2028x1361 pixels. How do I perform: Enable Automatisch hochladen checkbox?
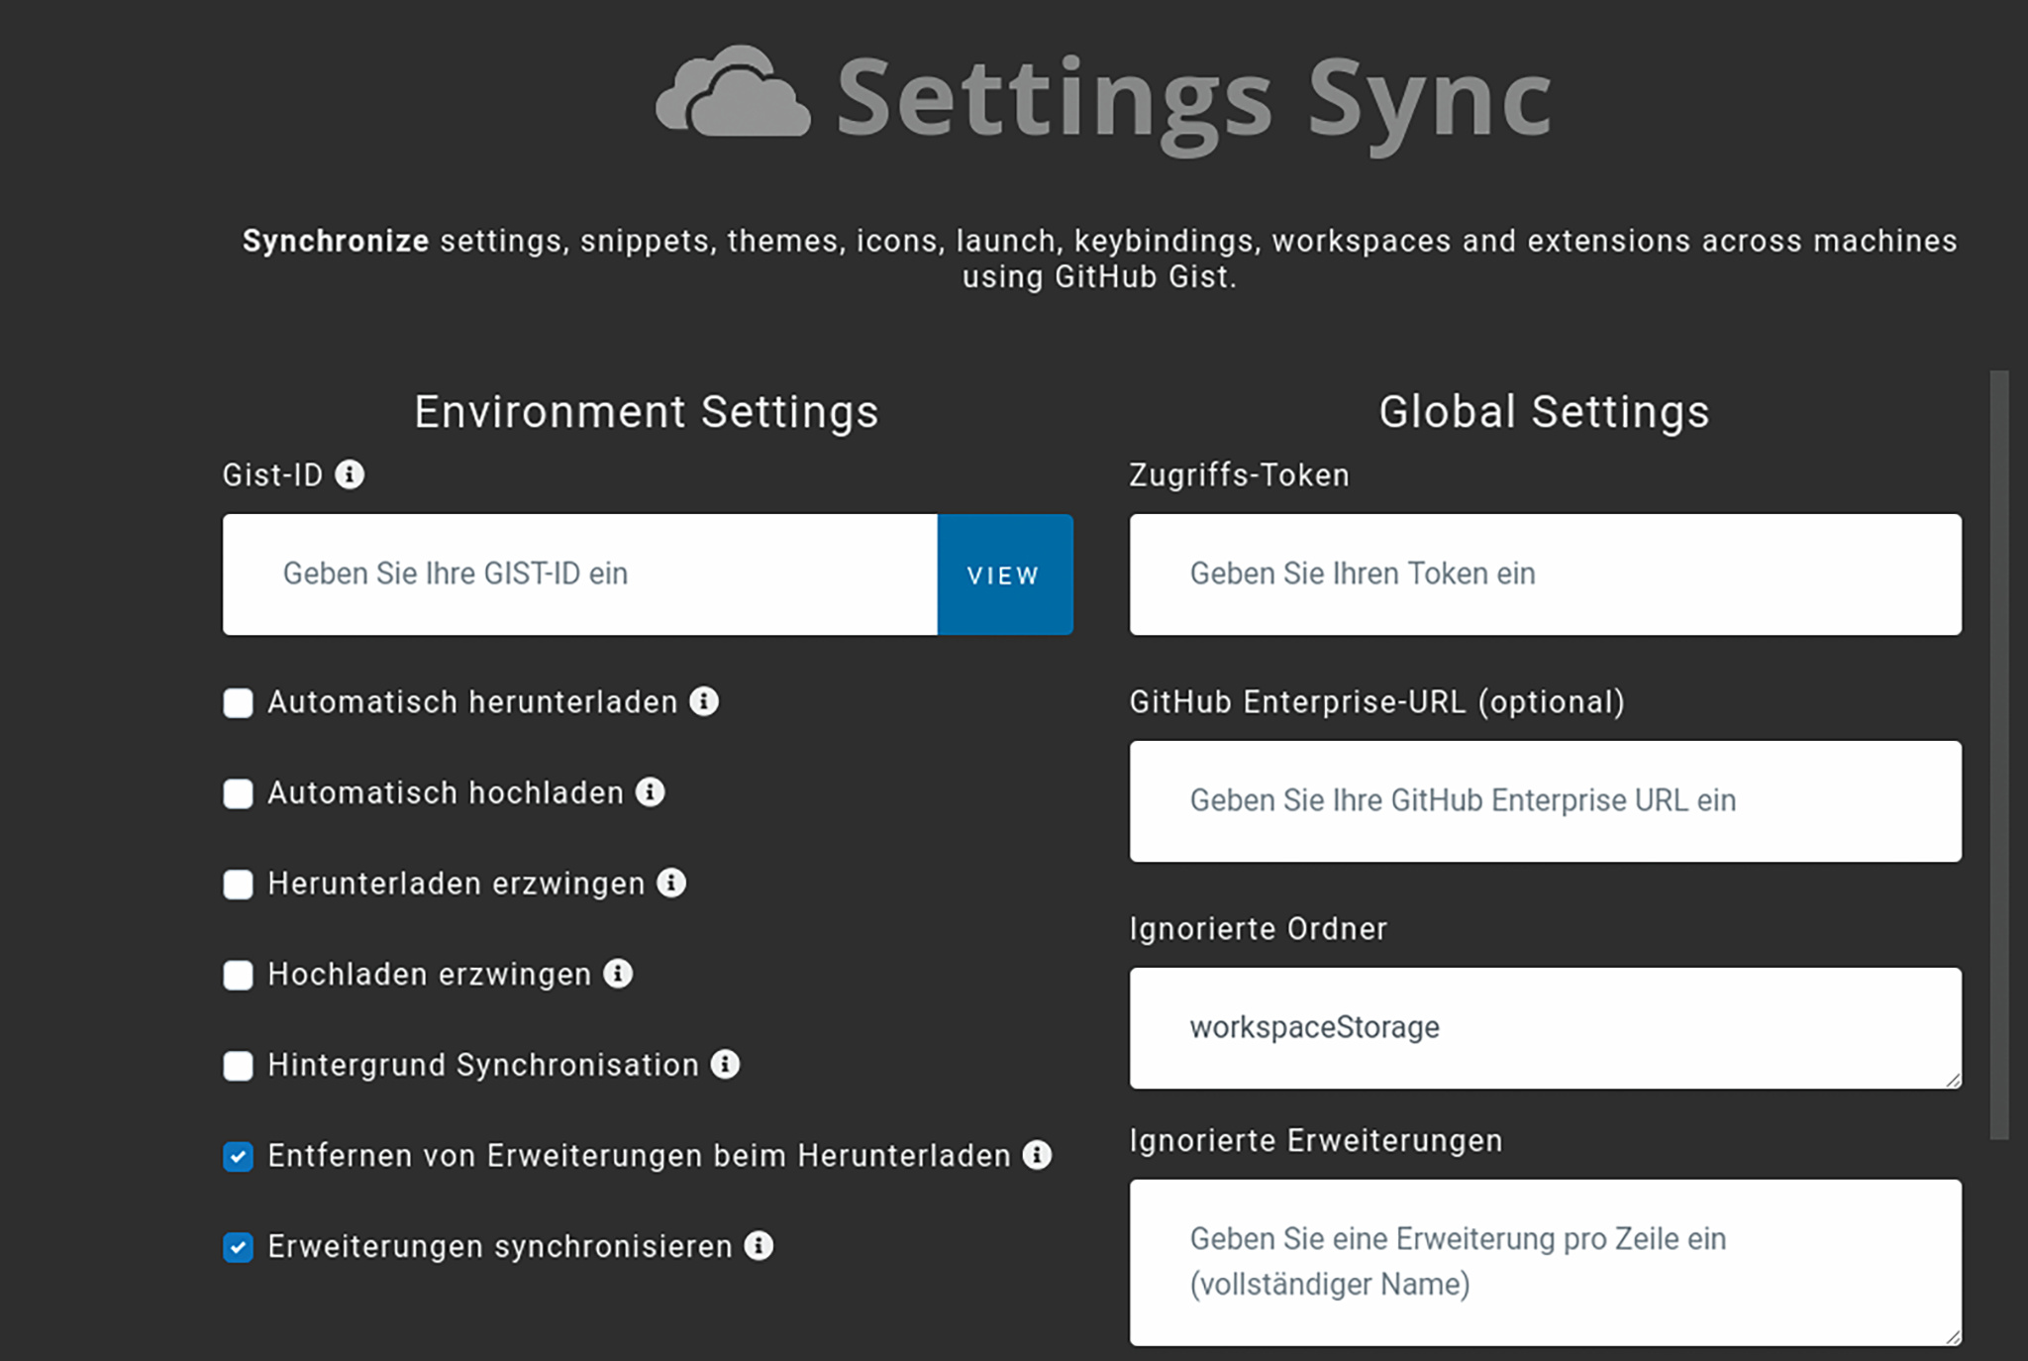point(238,793)
